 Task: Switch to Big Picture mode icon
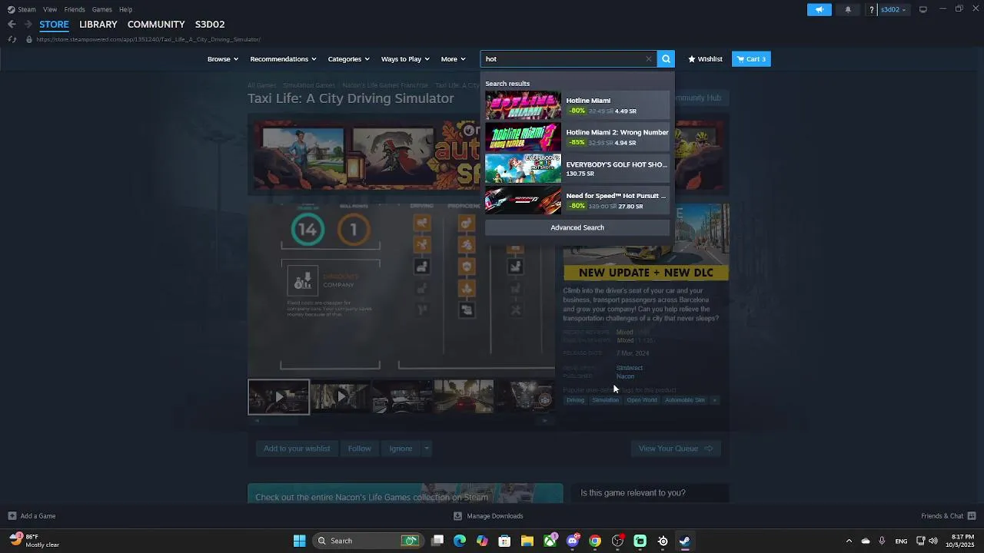point(923,9)
